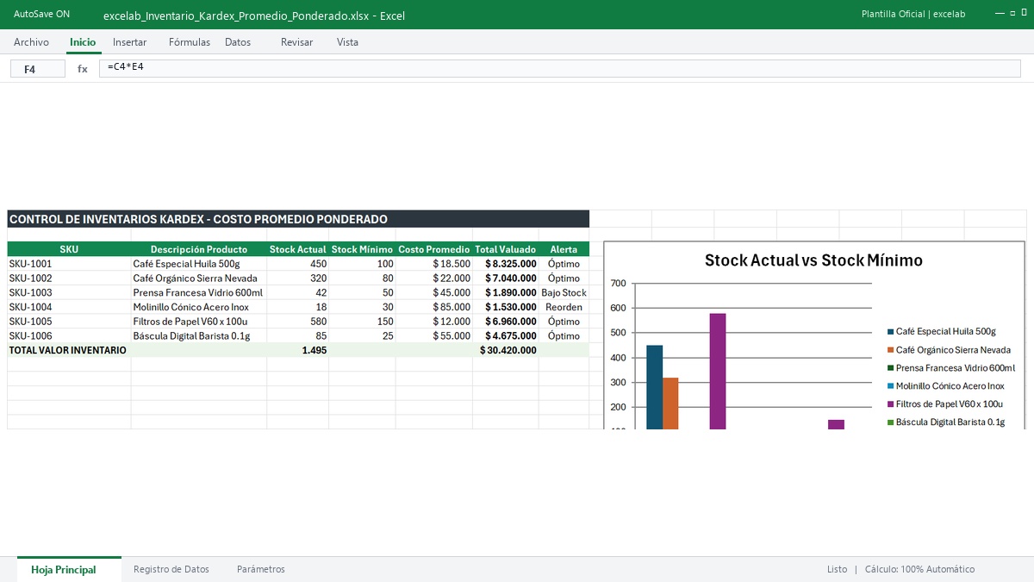
Task: Click the Prensa Francesa Vidrio 600ml legend entry
Action: [x=951, y=368]
